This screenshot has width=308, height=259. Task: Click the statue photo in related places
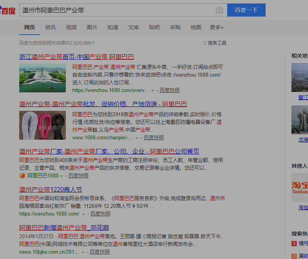click(300, 120)
